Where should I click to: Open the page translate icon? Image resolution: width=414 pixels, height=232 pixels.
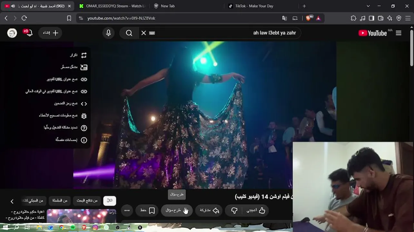pos(284,18)
